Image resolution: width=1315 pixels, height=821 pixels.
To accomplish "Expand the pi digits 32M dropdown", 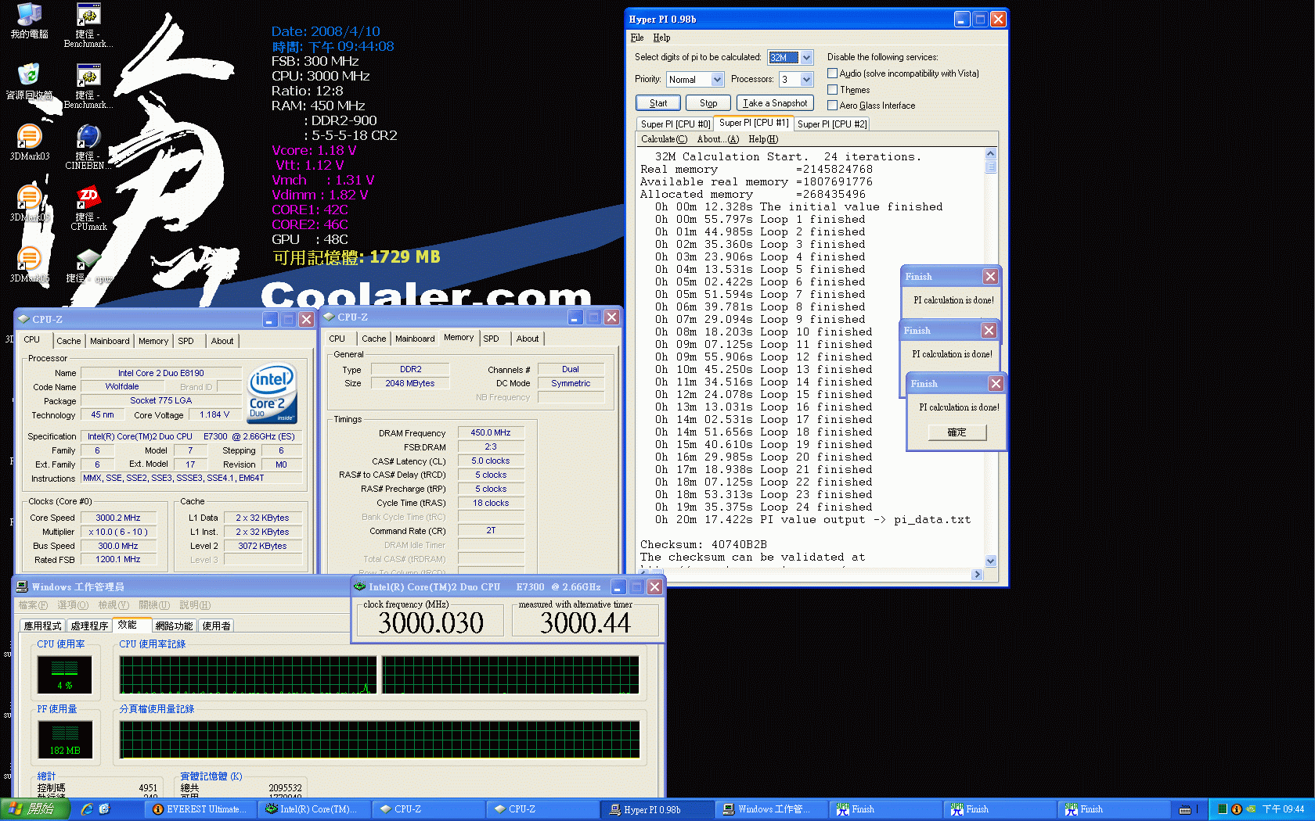I will click(x=806, y=58).
